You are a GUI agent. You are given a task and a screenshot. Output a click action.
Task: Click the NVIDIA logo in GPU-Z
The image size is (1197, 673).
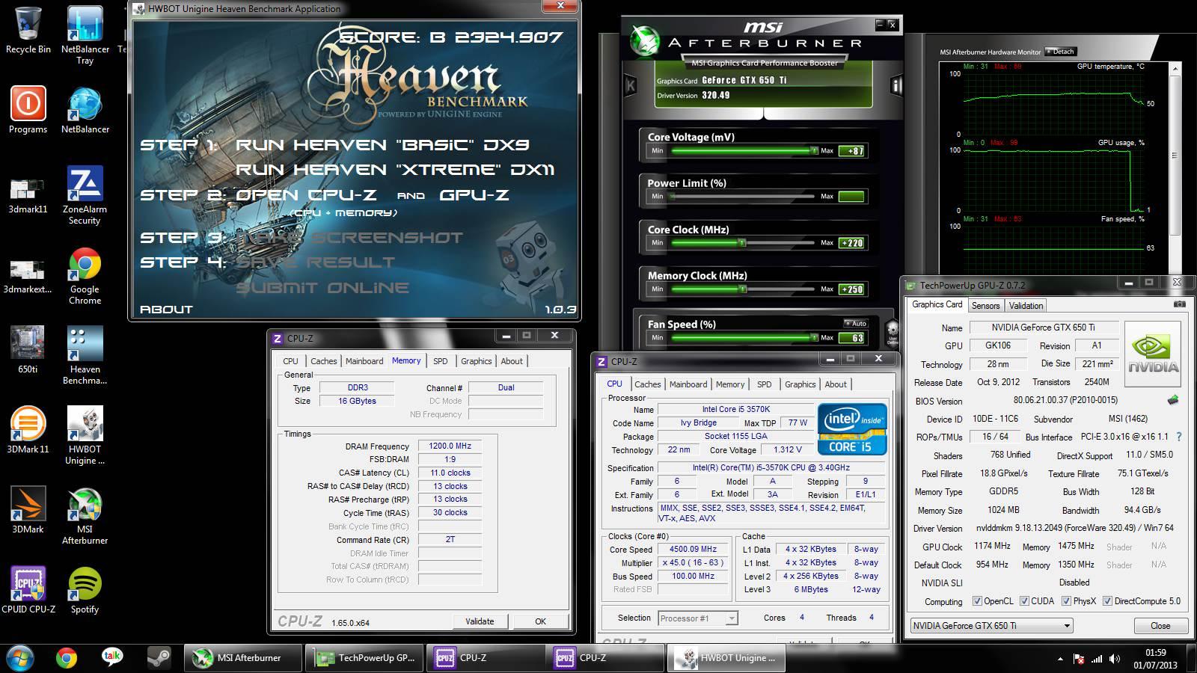tap(1153, 354)
